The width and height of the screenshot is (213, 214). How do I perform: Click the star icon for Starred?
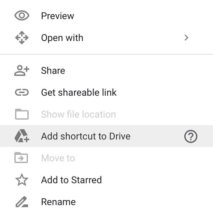(22, 179)
